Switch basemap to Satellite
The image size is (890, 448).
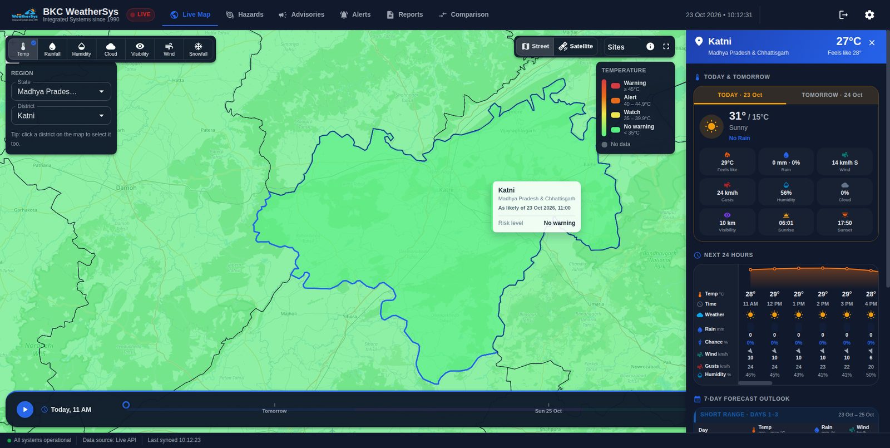pos(576,47)
